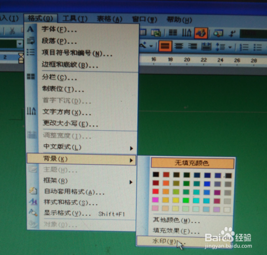The height and width of the screenshot is (255, 267).
Task: Click the columns toolbar icon
Action: pos(173,33)
